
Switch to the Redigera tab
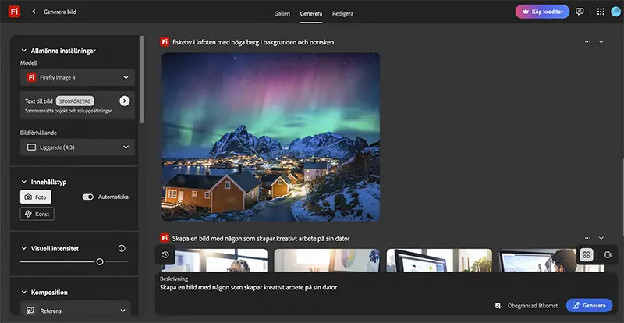tap(342, 13)
